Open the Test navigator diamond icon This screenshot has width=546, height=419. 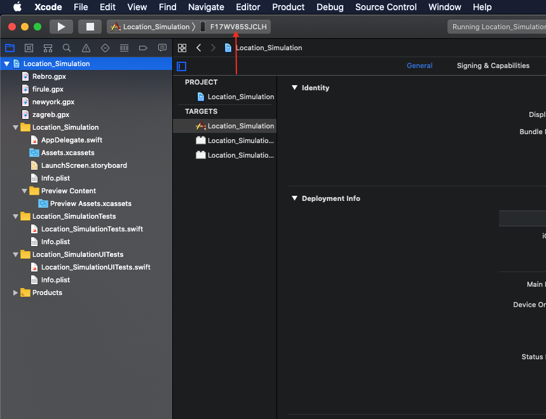[105, 48]
